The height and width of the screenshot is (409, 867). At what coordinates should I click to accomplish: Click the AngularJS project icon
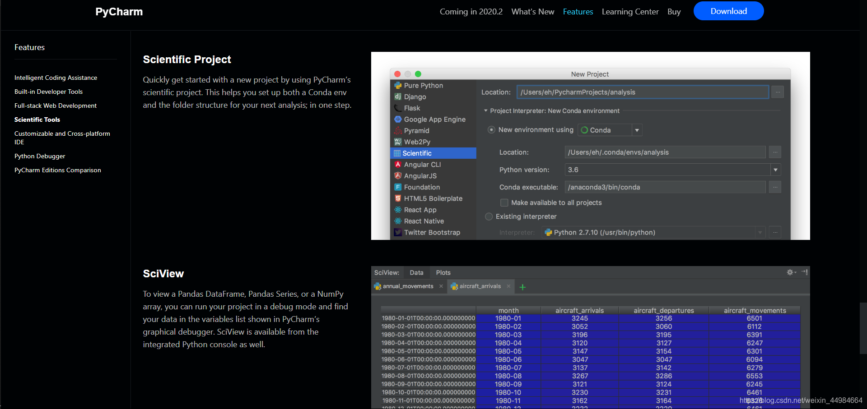398,176
